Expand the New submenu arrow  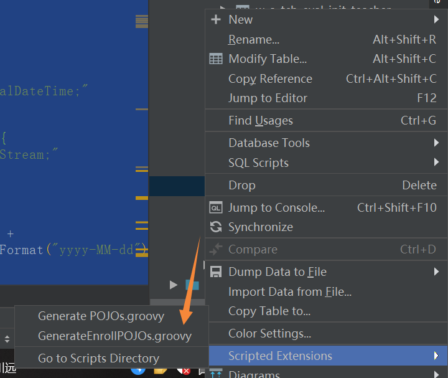point(437,19)
